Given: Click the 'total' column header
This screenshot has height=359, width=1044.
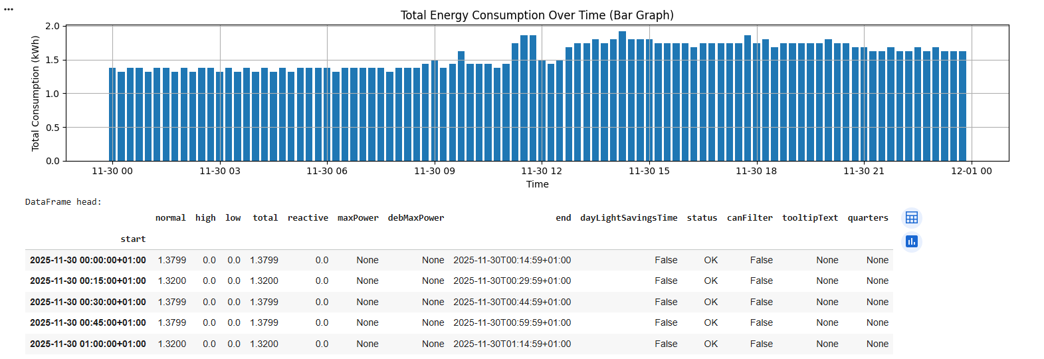Looking at the screenshot, I should point(265,218).
